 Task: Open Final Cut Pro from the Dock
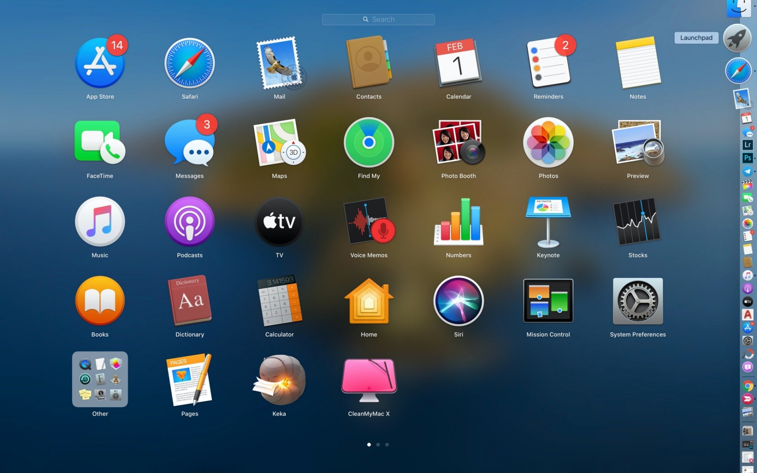[x=748, y=184]
